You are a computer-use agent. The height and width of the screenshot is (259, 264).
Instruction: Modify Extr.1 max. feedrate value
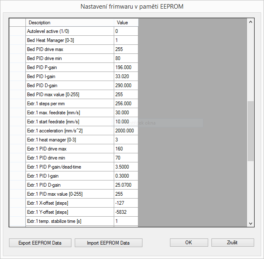[126, 113]
